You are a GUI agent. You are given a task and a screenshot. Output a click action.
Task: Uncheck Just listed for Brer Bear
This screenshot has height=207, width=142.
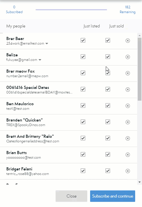[x=83, y=40]
